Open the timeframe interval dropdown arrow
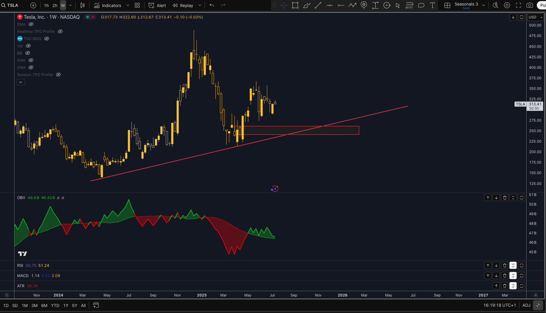Viewport: 546px width, 313px height. click(x=70, y=5)
